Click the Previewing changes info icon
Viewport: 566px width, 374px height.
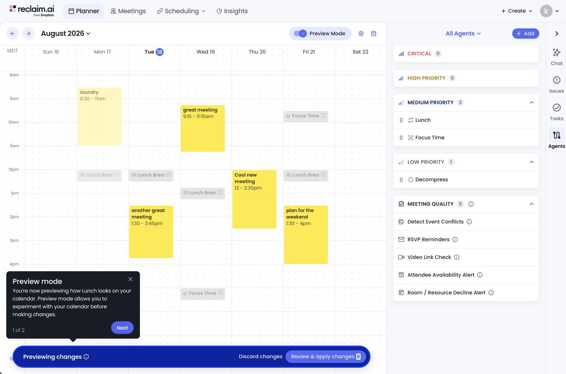86,357
